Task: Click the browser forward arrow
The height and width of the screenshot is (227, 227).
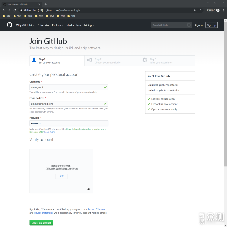Action: 9,10
